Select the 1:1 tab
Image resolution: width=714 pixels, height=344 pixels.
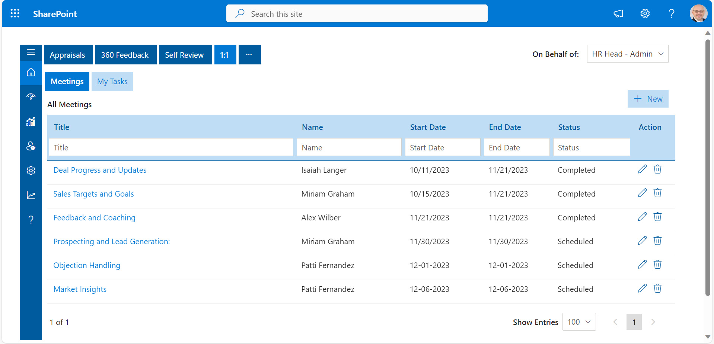pyautogui.click(x=225, y=55)
